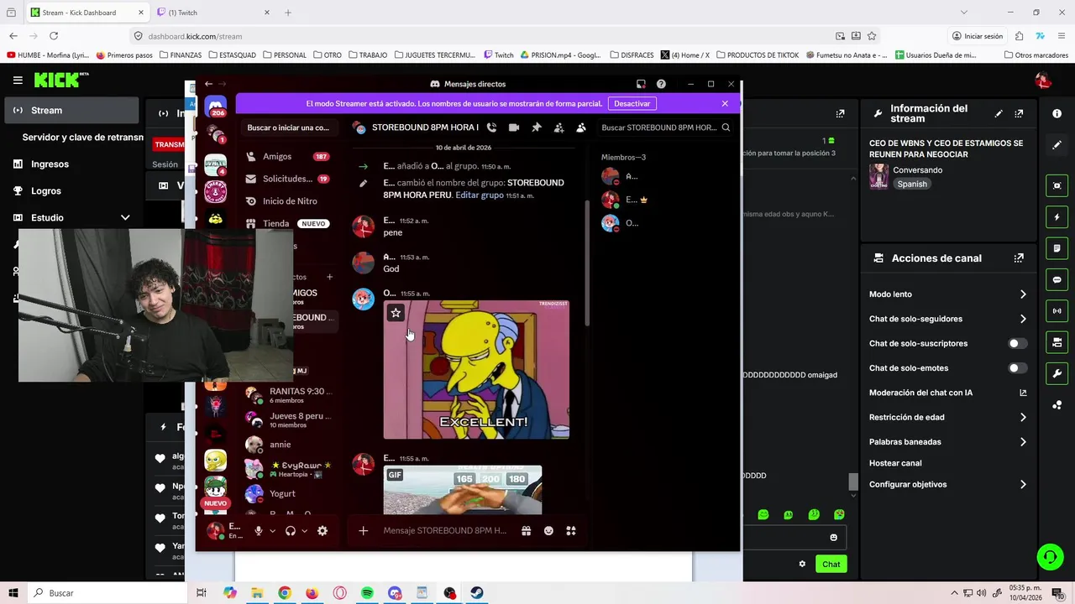This screenshot has height=604, width=1075.
Task: Open pinned messages in Discord chat
Action: point(536,128)
